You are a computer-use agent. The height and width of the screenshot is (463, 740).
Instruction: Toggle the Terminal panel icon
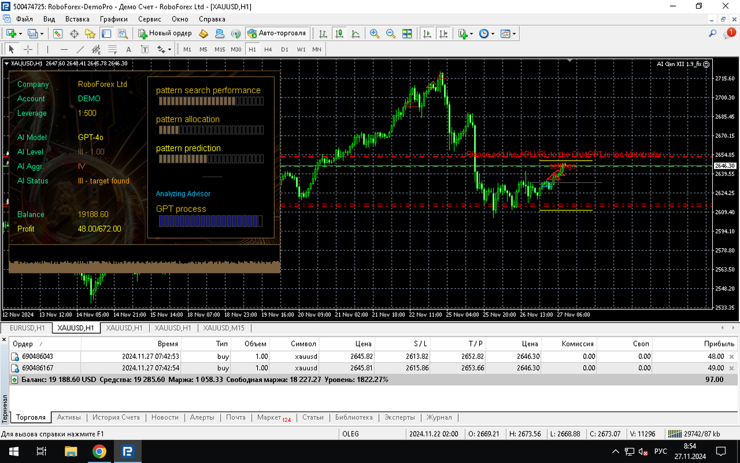point(106,33)
